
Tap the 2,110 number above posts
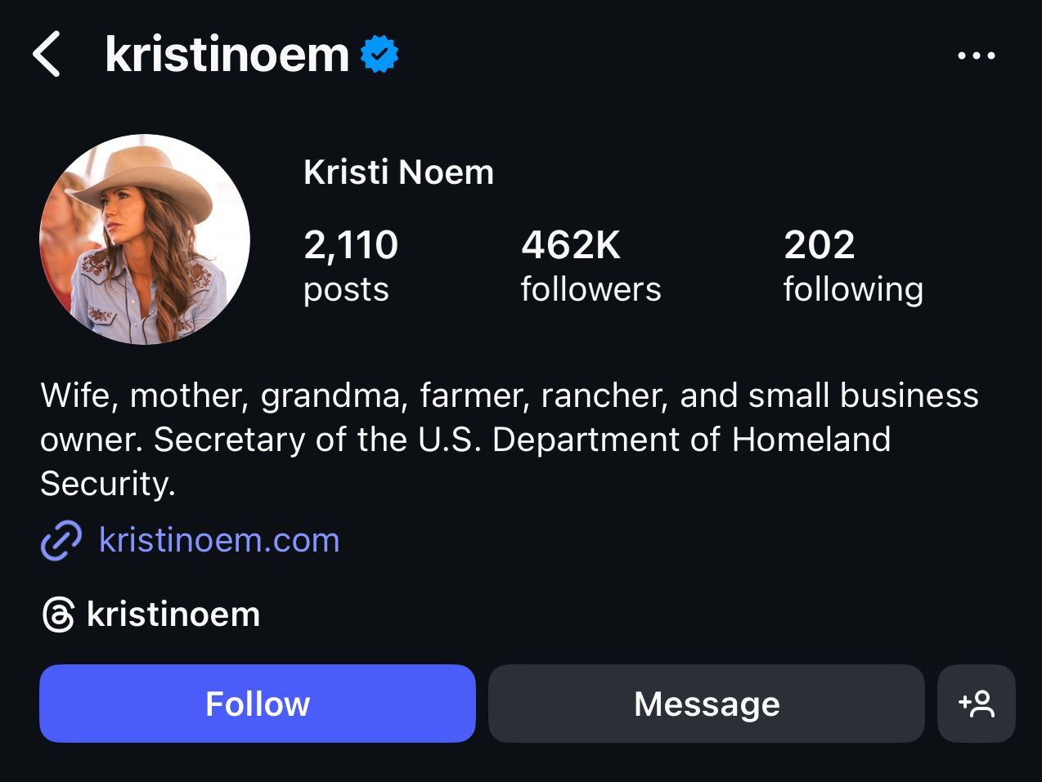[351, 245]
